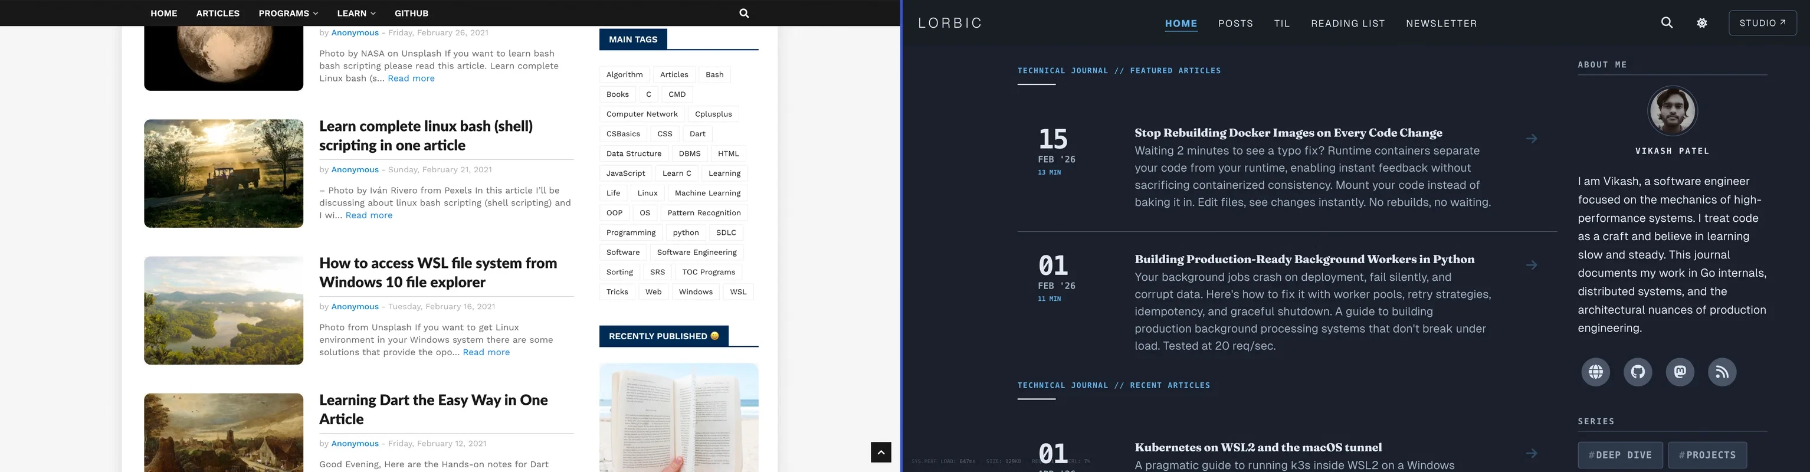The height and width of the screenshot is (472, 1810).
Task: Click arrow beside Background Workers in Python article
Action: (x=1532, y=265)
